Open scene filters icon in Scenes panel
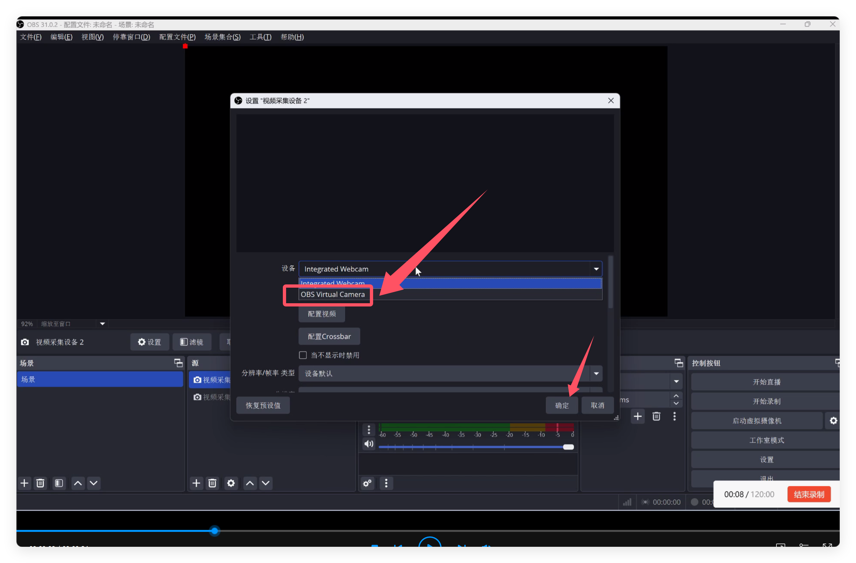856x563 pixels. tap(59, 483)
